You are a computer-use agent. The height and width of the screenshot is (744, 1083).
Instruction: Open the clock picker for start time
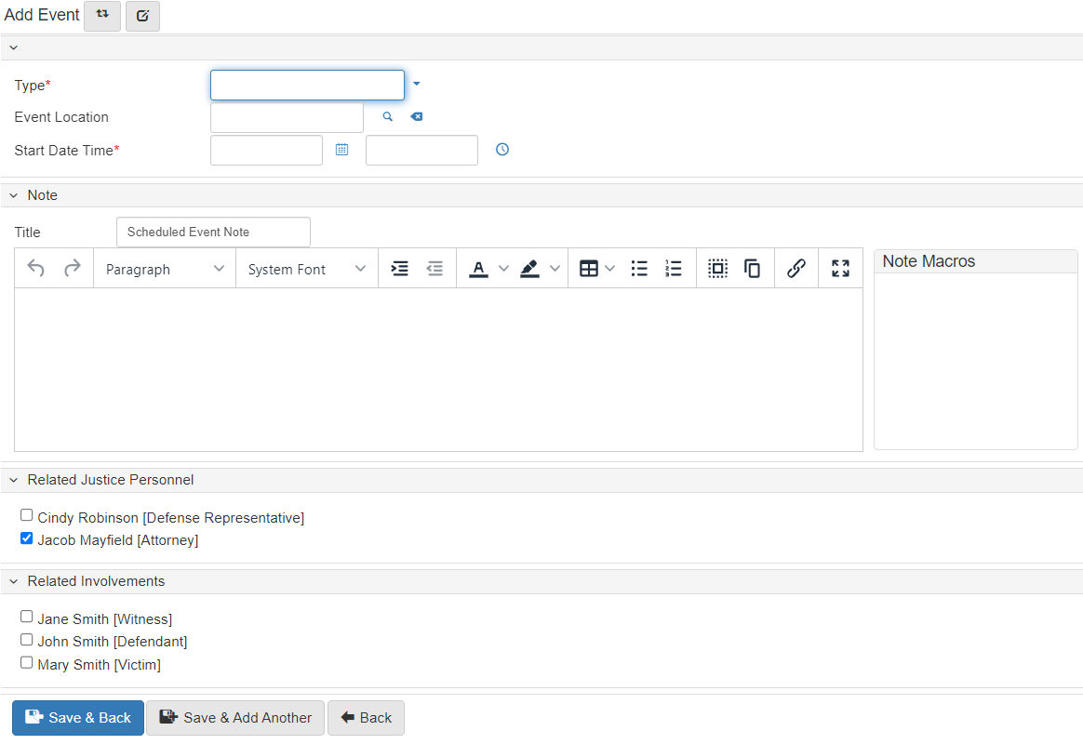pos(501,150)
